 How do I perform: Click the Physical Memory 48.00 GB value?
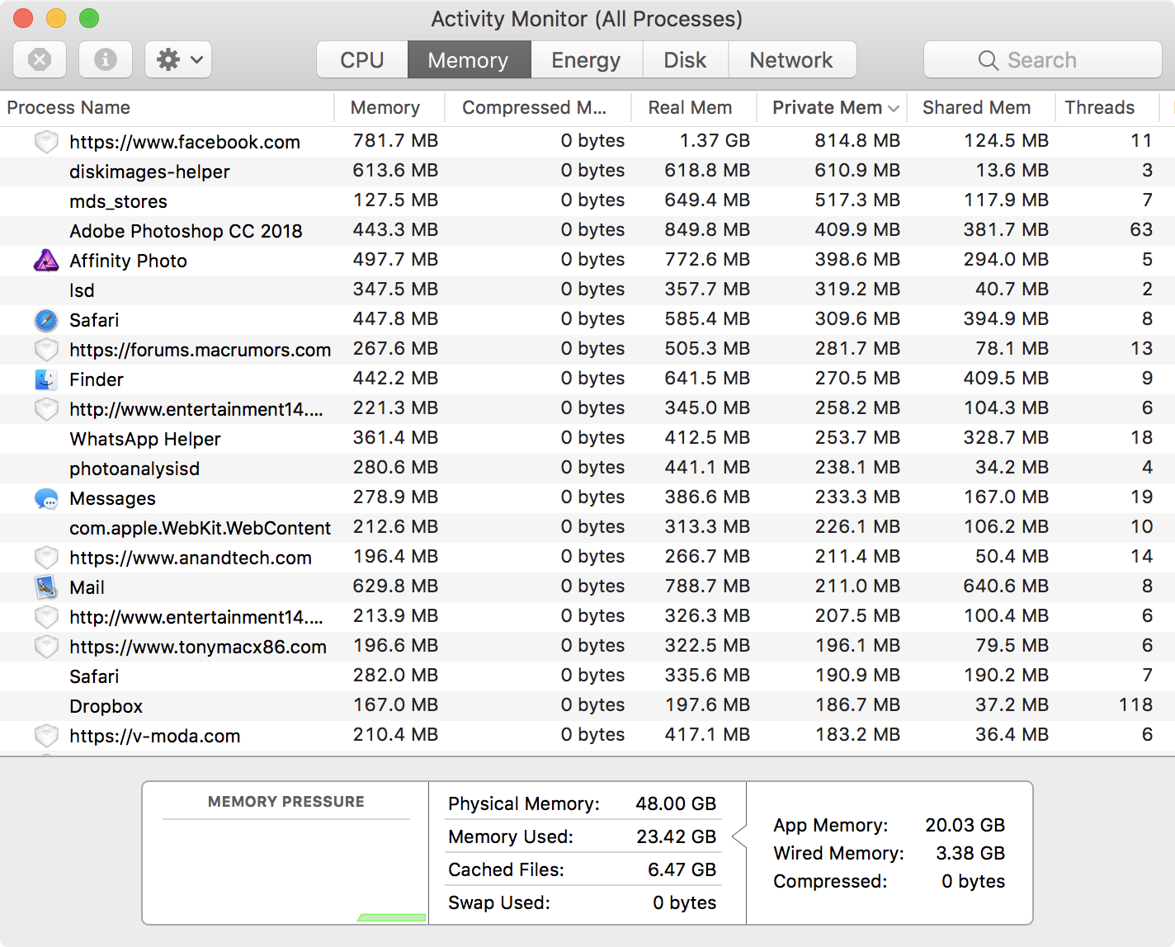(x=676, y=803)
